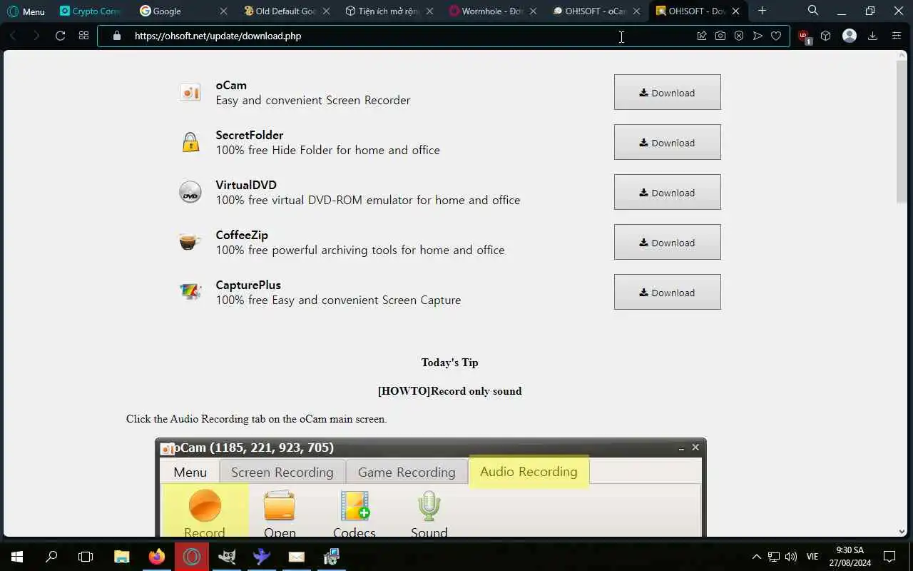Go forward to next page
913x571 pixels.
click(36, 36)
